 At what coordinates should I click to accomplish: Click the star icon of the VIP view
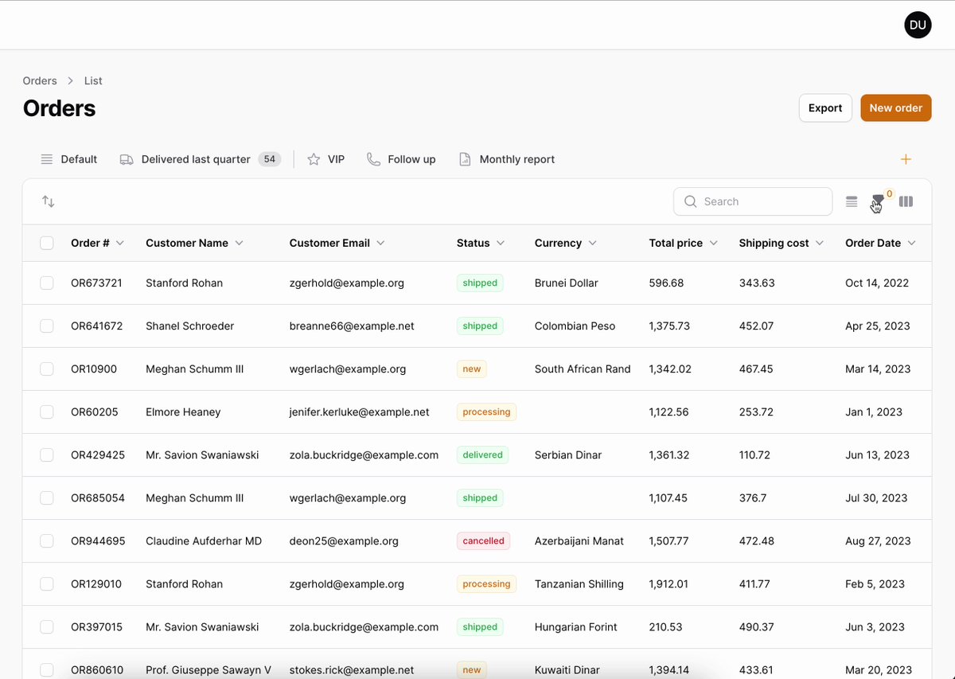(x=314, y=159)
